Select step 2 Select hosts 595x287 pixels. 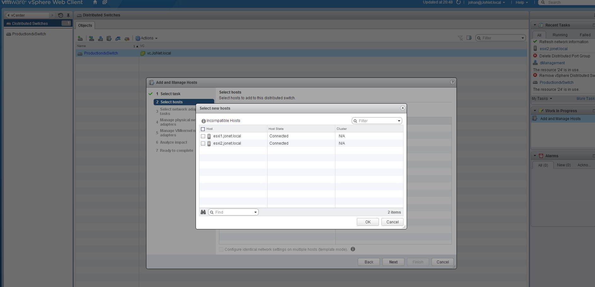coord(184,102)
